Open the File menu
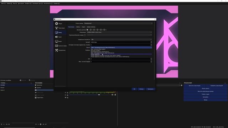 tap(3, 3)
